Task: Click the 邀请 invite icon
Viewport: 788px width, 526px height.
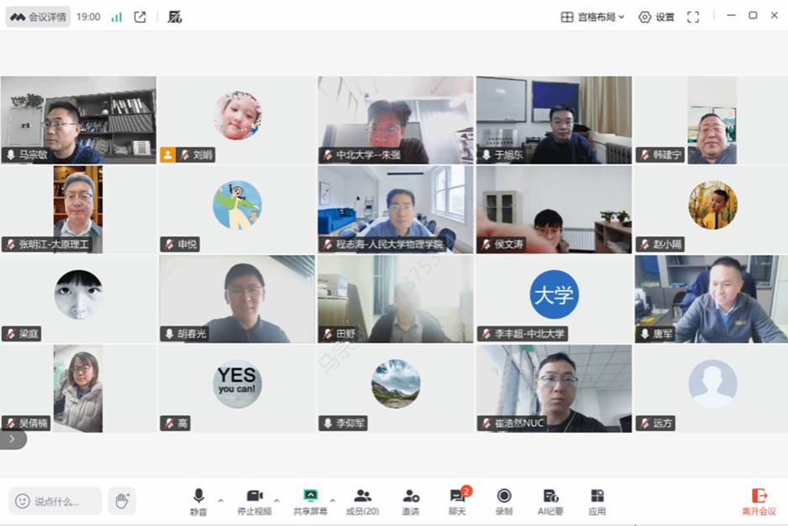Action: point(411,501)
